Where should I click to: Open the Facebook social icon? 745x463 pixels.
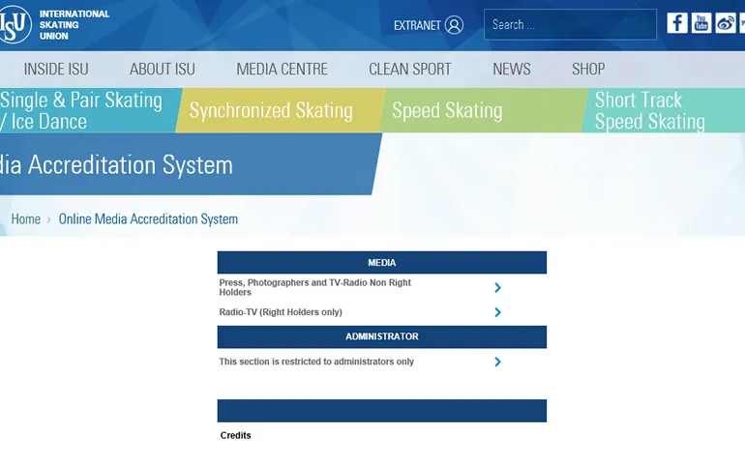click(677, 23)
